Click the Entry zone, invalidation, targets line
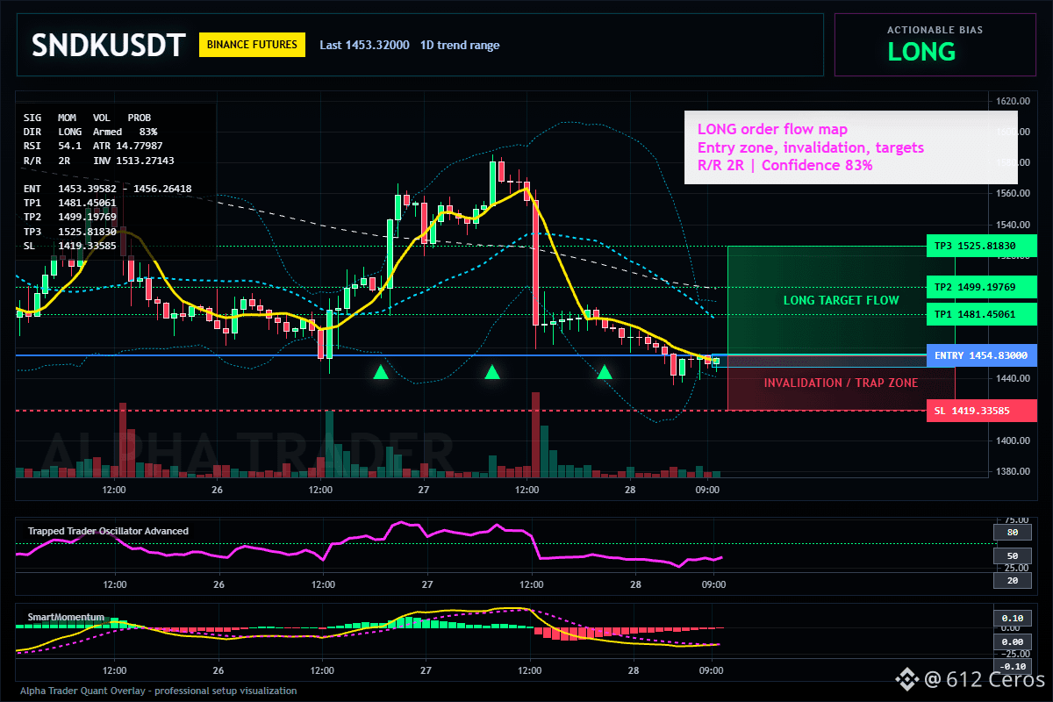Screen dimensions: 1053x702 [x=810, y=147]
